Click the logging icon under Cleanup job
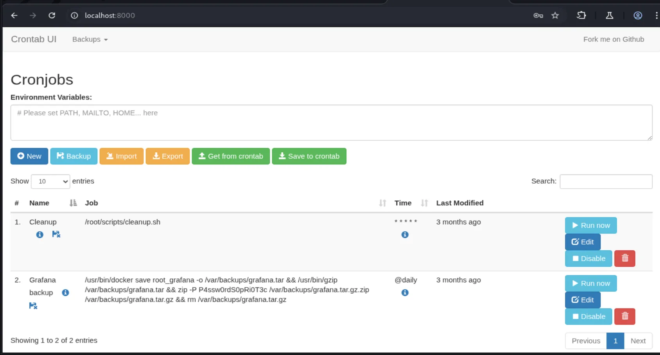Screen dimensions: 660x355 coord(56,234)
